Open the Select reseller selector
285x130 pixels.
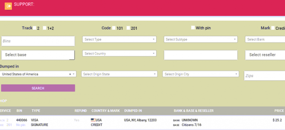[265, 55]
